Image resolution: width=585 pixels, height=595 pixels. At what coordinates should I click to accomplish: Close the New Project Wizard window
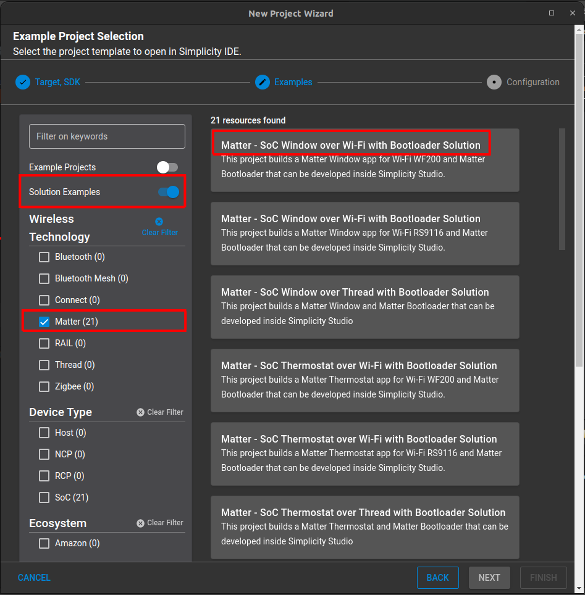(x=572, y=13)
